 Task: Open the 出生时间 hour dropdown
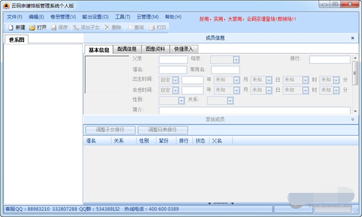click(305, 80)
